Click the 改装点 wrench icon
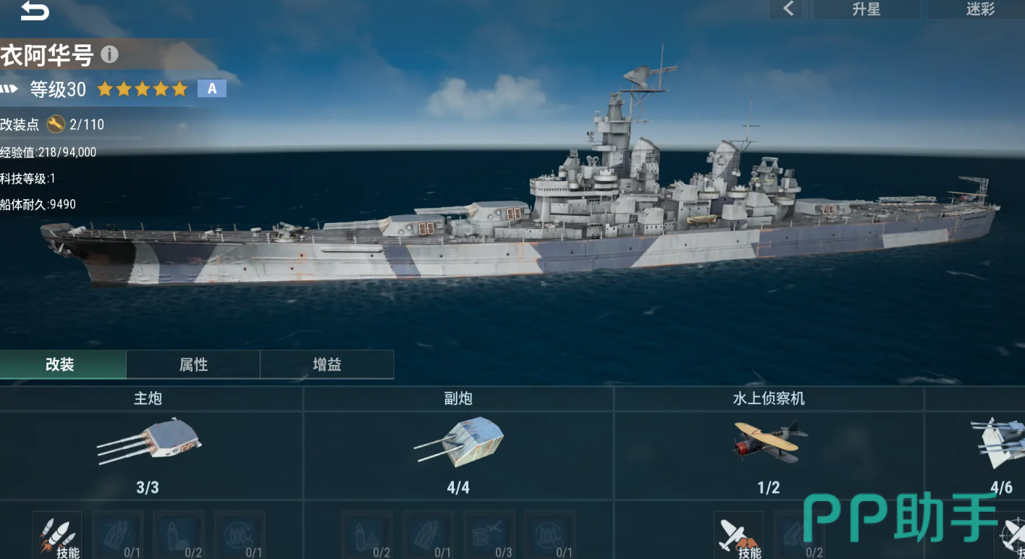Image resolution: width=1025 pixels, height=559 pixels. pyautogui.click(x=56, y=125)
